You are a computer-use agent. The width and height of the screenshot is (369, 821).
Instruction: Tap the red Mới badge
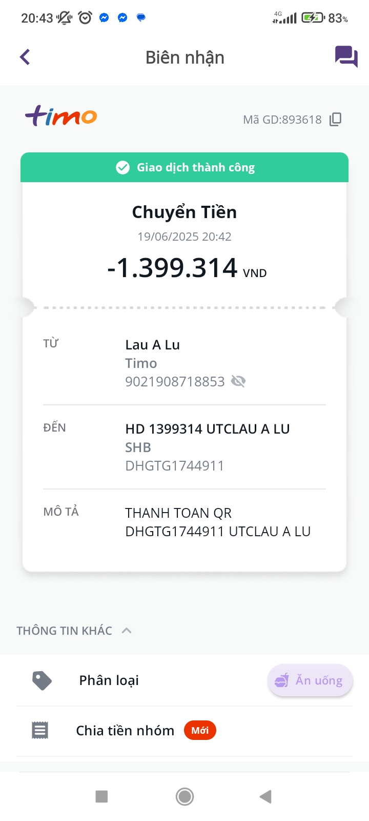click(x=200, y=730)
